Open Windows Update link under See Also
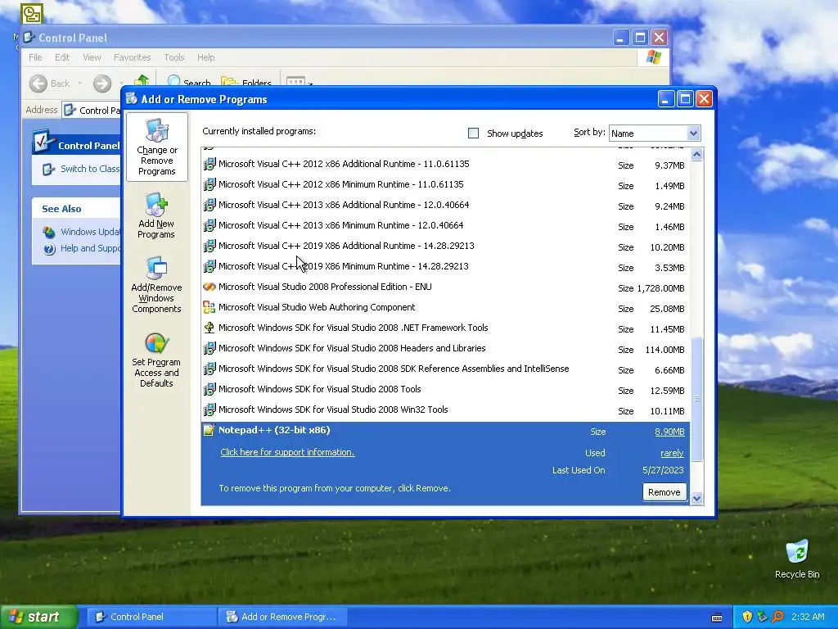Viewport: 838px width, 629px height. coord(90,232)
